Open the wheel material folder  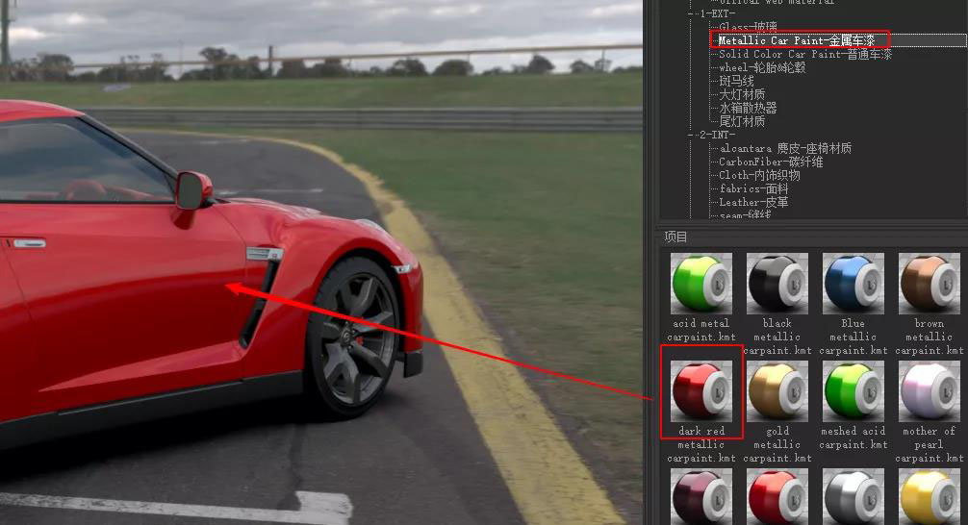[x=762, y=68]
